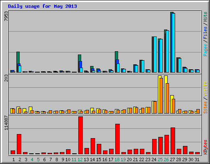
Task: Click the 114887 KBytes axis maximum label
Action: click(6, 123)
